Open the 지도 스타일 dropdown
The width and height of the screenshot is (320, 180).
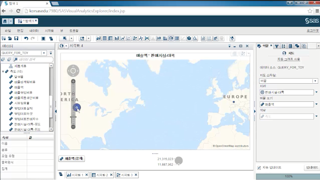point(315,81)
